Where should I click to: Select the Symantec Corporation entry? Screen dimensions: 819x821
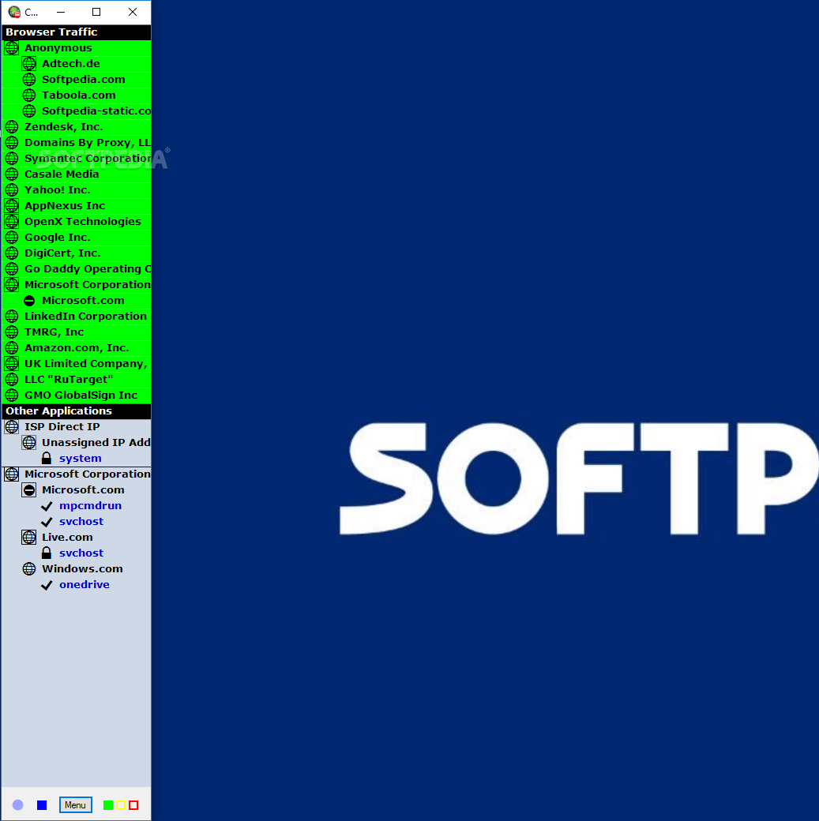[77, 159]
